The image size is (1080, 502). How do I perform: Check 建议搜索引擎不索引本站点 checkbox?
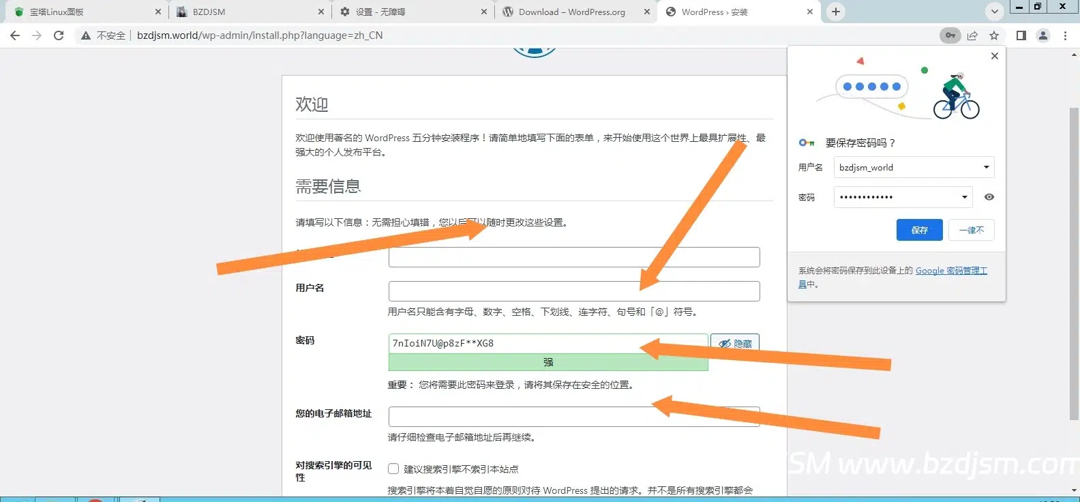coord(393,469)
